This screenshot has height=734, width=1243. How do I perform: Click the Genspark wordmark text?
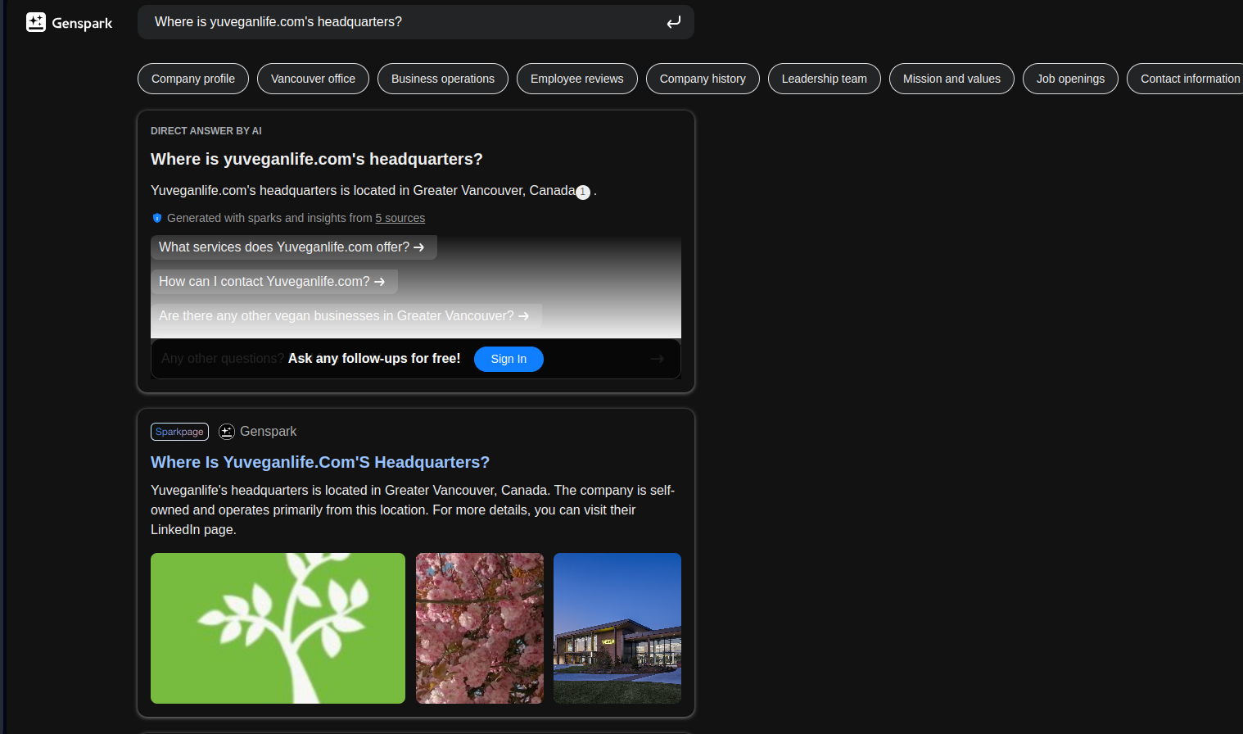click(82, 23)
